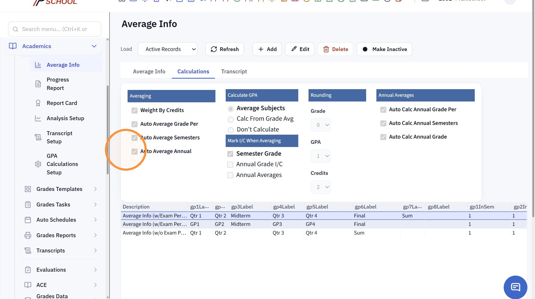Click the Progress Report document icon
535x299 pixels.
coord(38,84)
